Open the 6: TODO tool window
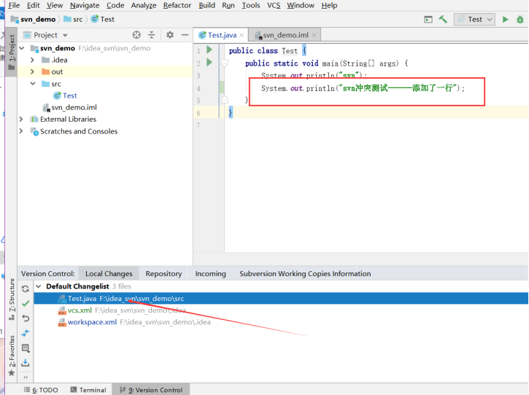 coord(41,390)
